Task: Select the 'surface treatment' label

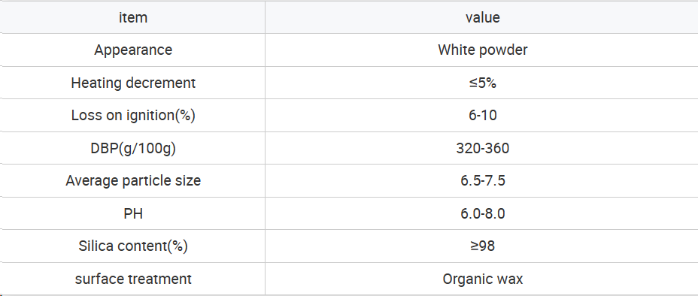Action: pyautogui.click(x=133, y=279)
